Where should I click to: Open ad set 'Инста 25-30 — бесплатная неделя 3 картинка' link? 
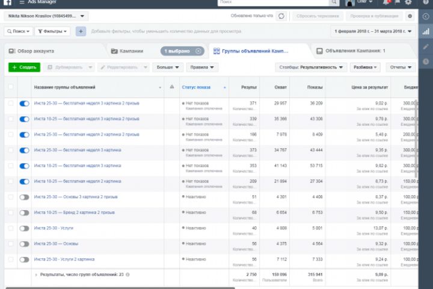(x=78, y=150)
